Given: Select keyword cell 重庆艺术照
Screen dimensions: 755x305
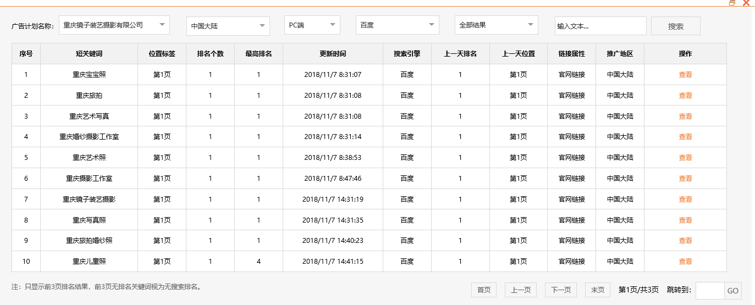Looking at the screenshot, I should tap(89, 158).
